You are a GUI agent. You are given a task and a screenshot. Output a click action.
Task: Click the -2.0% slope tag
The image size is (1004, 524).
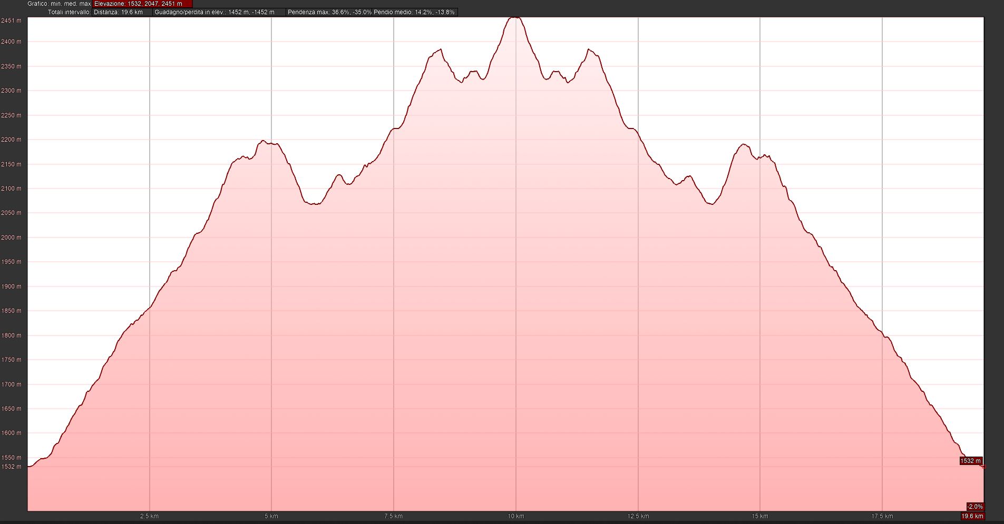click(x=974, y=507)
